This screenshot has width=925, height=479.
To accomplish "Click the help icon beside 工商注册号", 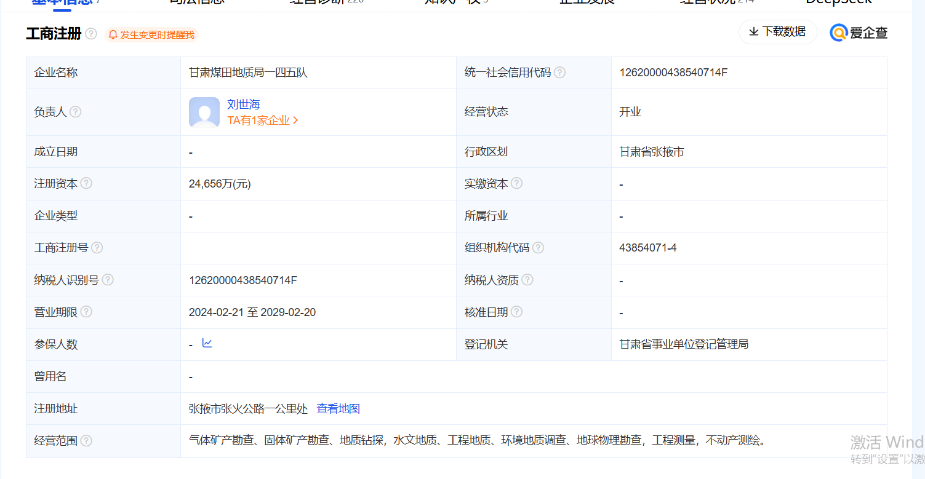I will coord(97,248).
